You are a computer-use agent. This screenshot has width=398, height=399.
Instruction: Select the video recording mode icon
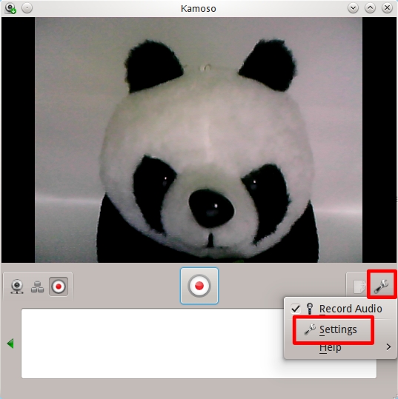[x=59, y=286]
